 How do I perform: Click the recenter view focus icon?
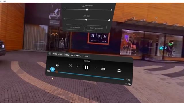[x=70, y=66]
